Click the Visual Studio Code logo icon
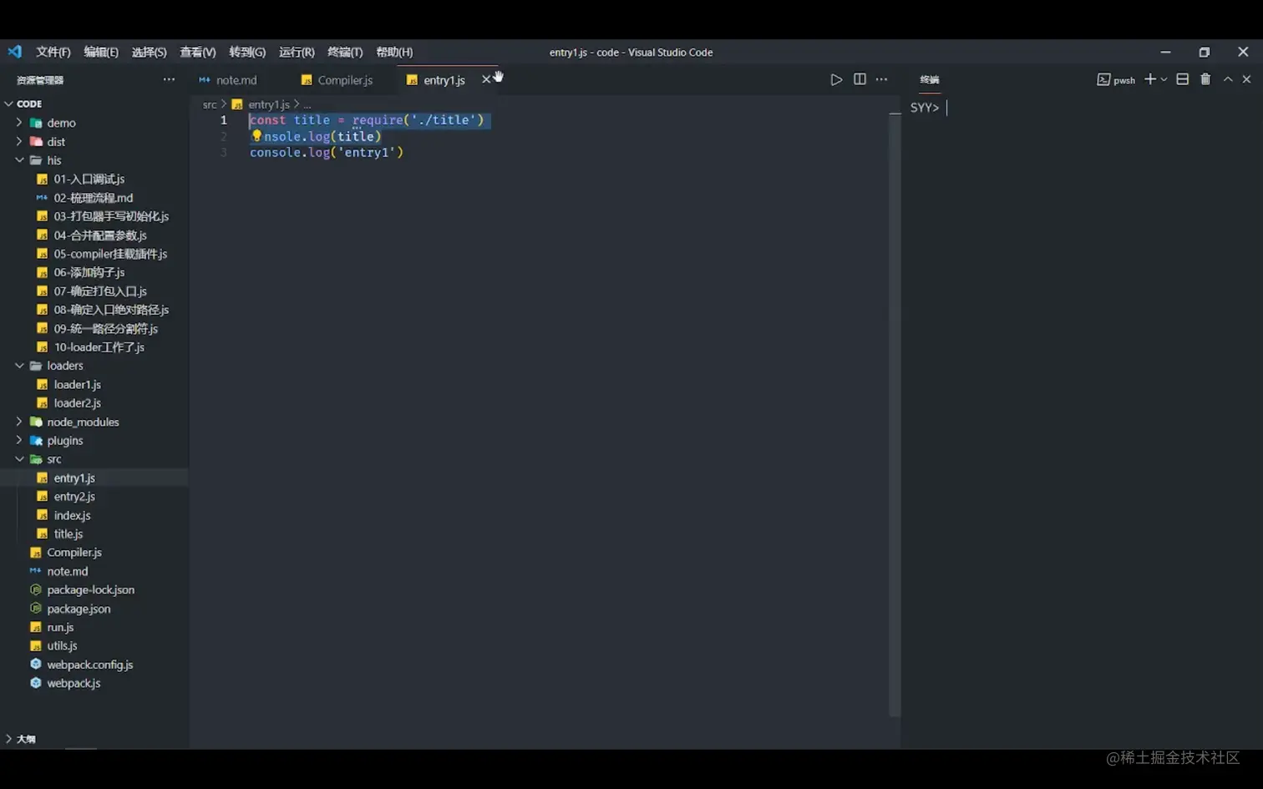Viewport: 1263px width, 789px height. click(x=15, y=52)
